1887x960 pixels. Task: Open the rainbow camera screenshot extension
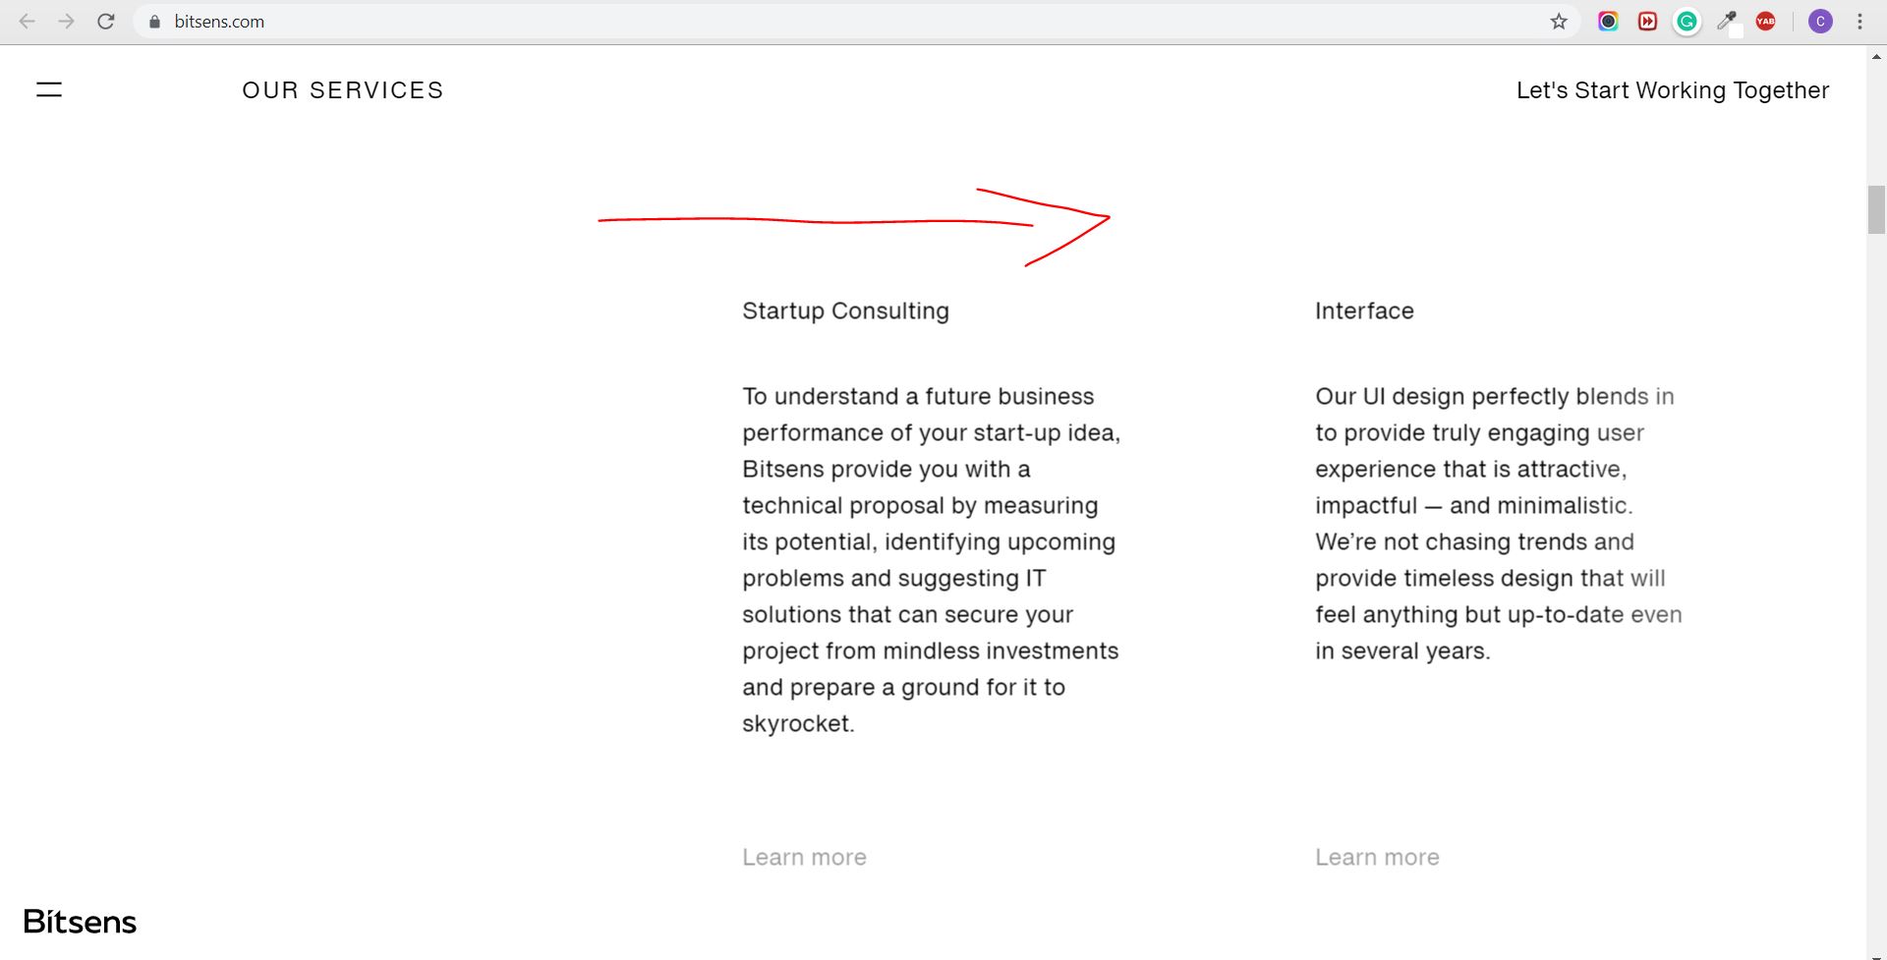coord(1608,22)
